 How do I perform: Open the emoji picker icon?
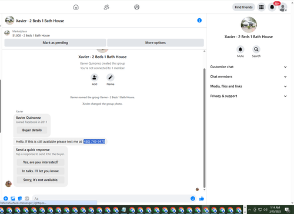[x=193, y=199]
